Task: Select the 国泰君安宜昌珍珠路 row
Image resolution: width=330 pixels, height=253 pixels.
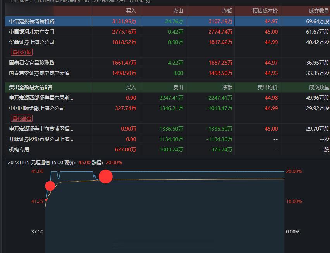Action: [167, 63]
